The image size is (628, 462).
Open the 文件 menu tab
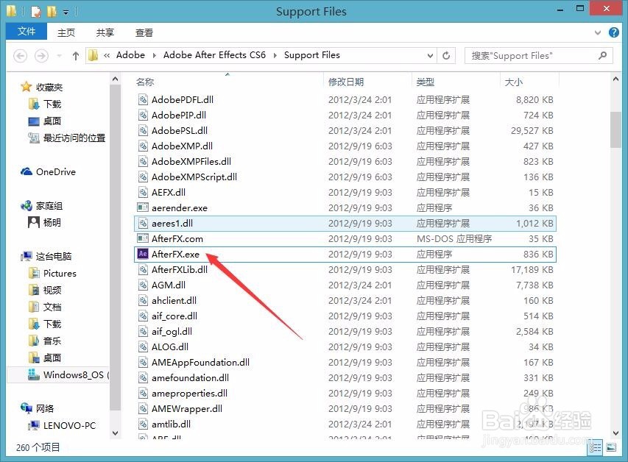pos(27,31)
